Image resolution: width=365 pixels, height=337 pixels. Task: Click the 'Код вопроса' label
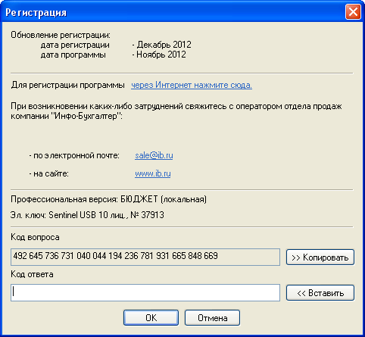(35, 237)
